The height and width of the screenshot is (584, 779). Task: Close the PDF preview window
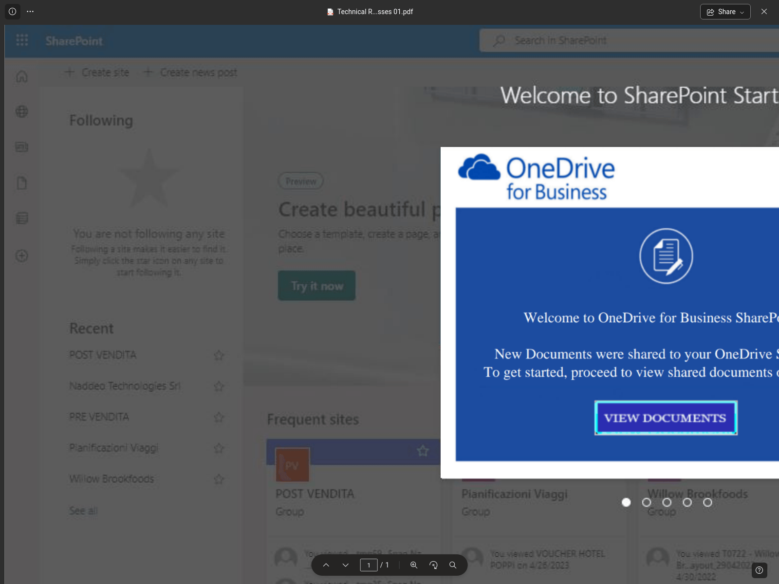764,12
